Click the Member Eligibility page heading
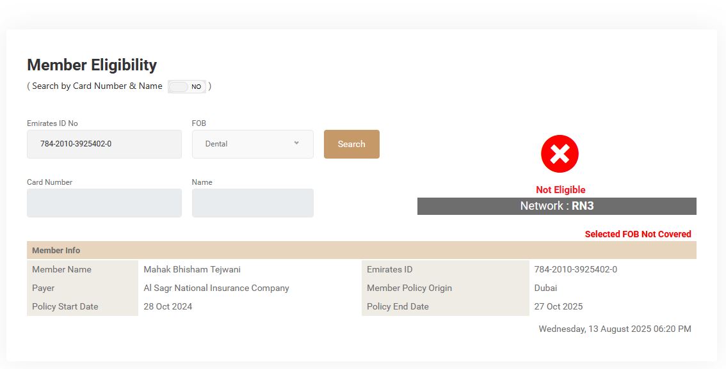The height and width of the screenshot is (369, 726). click(92, 65)
